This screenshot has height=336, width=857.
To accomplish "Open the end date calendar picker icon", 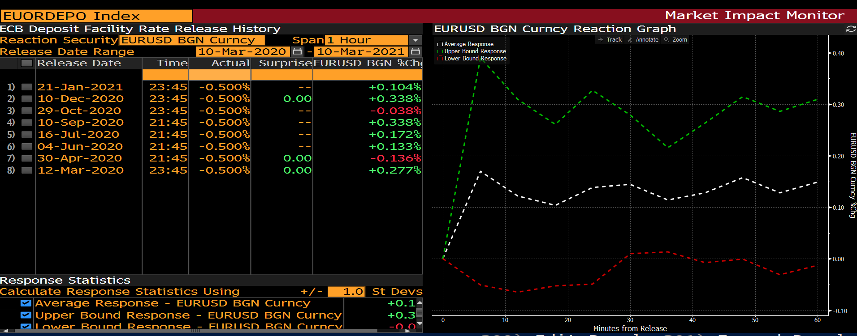I will click(x=416, y=52).
